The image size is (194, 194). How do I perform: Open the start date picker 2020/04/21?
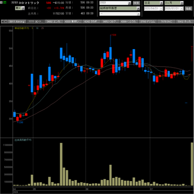point(154,8)
